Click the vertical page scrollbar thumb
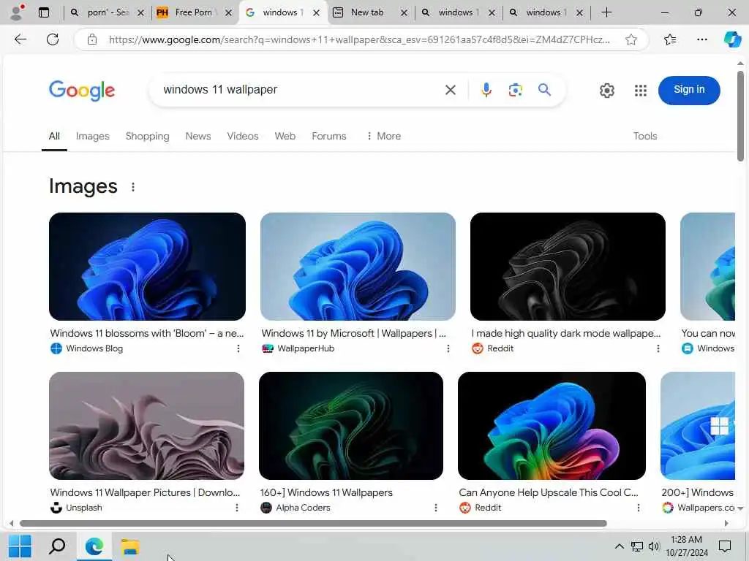 [x=740, y=116]
